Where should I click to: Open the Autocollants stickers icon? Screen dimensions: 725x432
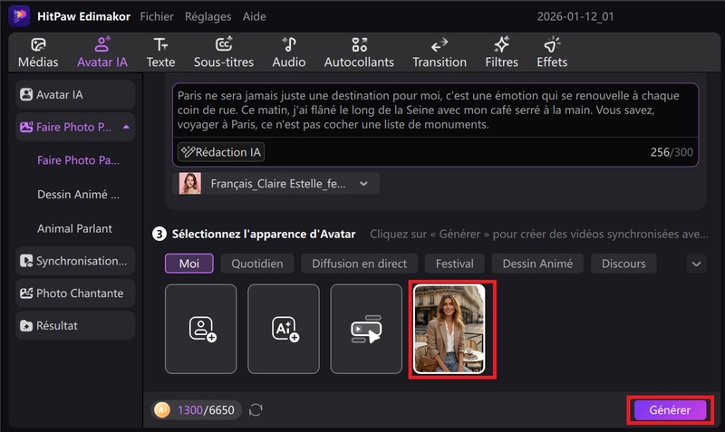point(359,44)
